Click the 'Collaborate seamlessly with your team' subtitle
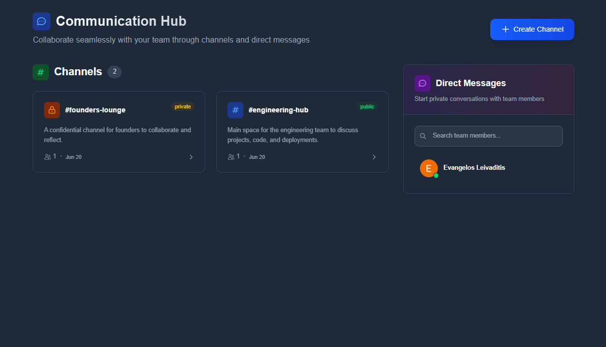The image size is (606, 347). point(171,40)
